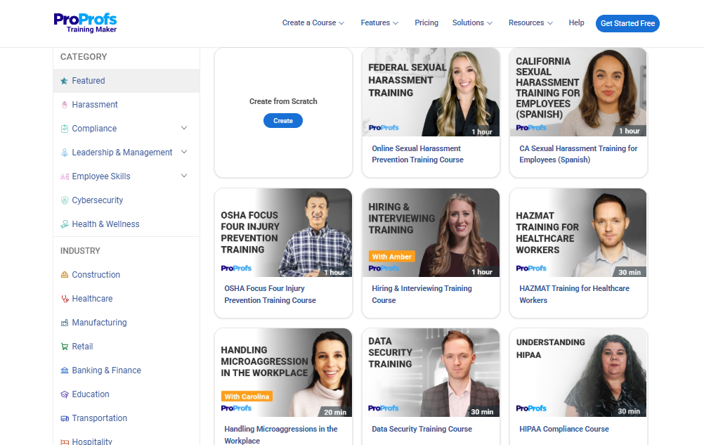Select the Health & Wellness category
The height and width of the screenshot is (445, 704).
pyautogui.click(x=126, y=224)
